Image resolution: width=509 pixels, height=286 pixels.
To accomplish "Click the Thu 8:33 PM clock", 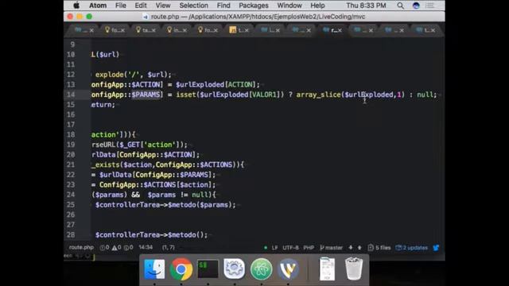I will (366, 6).
